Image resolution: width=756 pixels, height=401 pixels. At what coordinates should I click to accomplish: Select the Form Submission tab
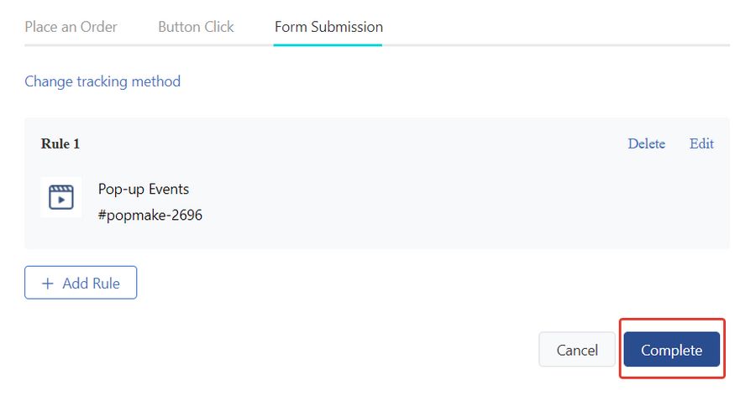pyautogui.click(x=328, y=27)
